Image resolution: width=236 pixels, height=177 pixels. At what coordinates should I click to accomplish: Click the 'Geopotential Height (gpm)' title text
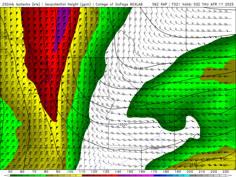pos(68,4)
